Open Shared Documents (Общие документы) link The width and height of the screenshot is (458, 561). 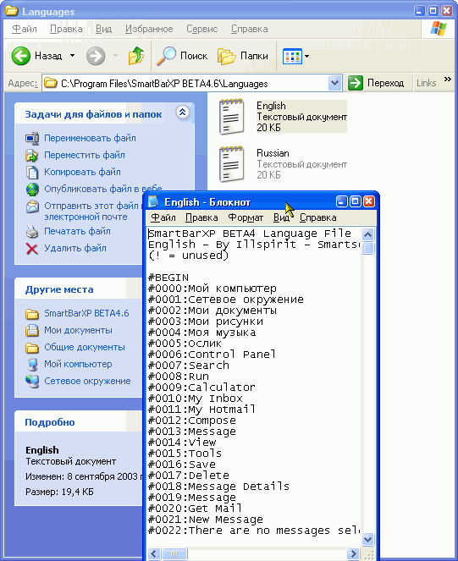tap(85, 347)
